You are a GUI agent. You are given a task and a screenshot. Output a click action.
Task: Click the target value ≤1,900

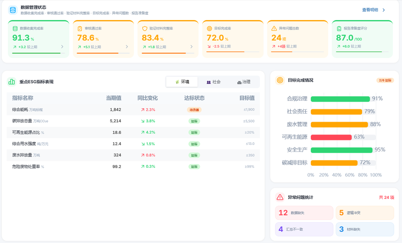pos(249,110)
